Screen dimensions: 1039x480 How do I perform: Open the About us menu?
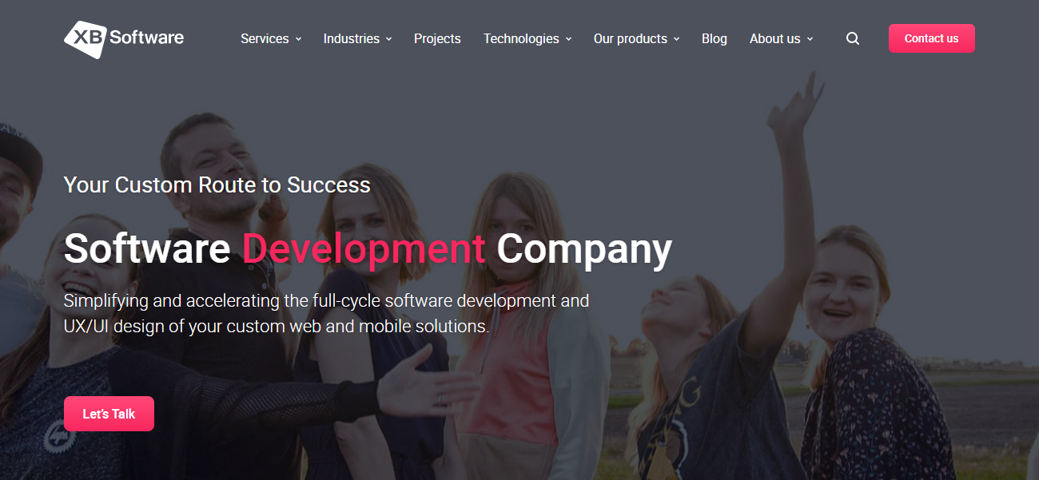[x=774, y=38]
